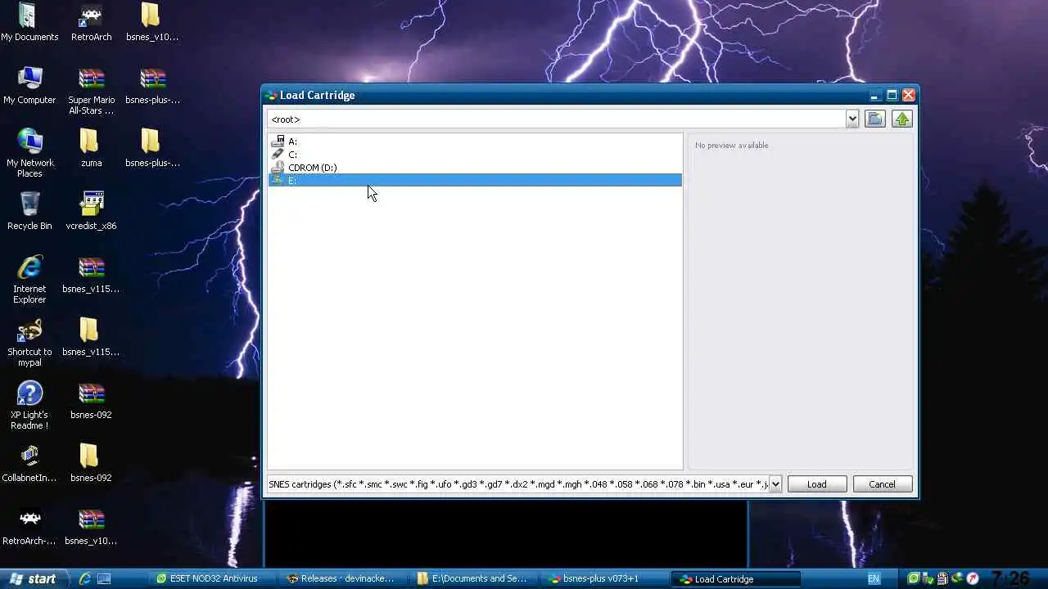Screen dimensions: 1048x589
Task: Click the <root> path field
Action: coord(556,119)
